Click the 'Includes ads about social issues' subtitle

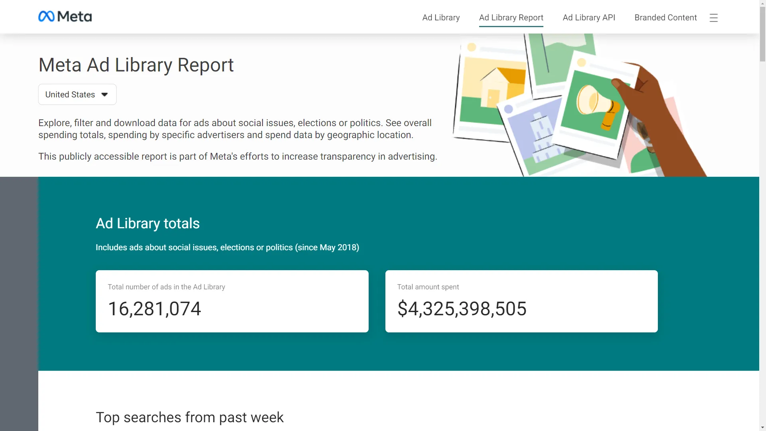227,247
